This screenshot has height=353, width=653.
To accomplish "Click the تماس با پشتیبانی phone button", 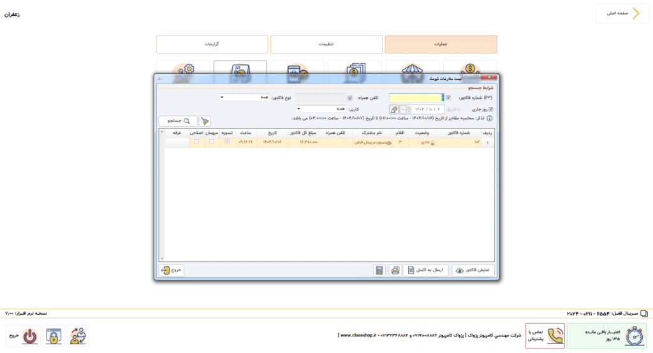I will coord(545,336).
